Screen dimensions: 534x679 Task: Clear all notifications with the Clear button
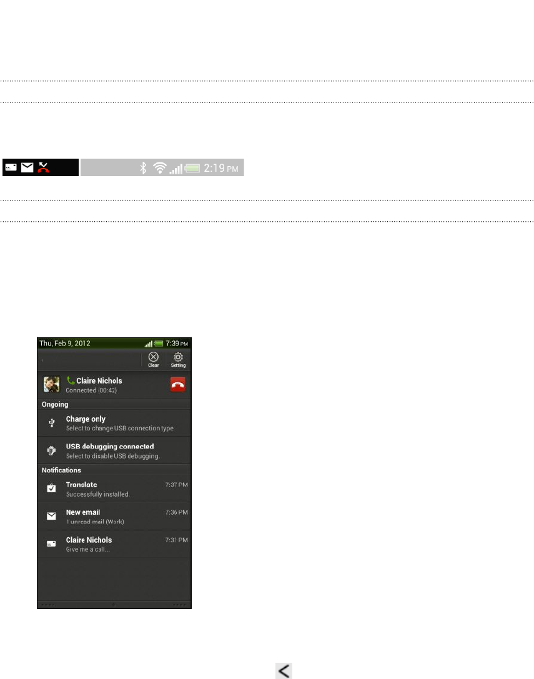153,359
